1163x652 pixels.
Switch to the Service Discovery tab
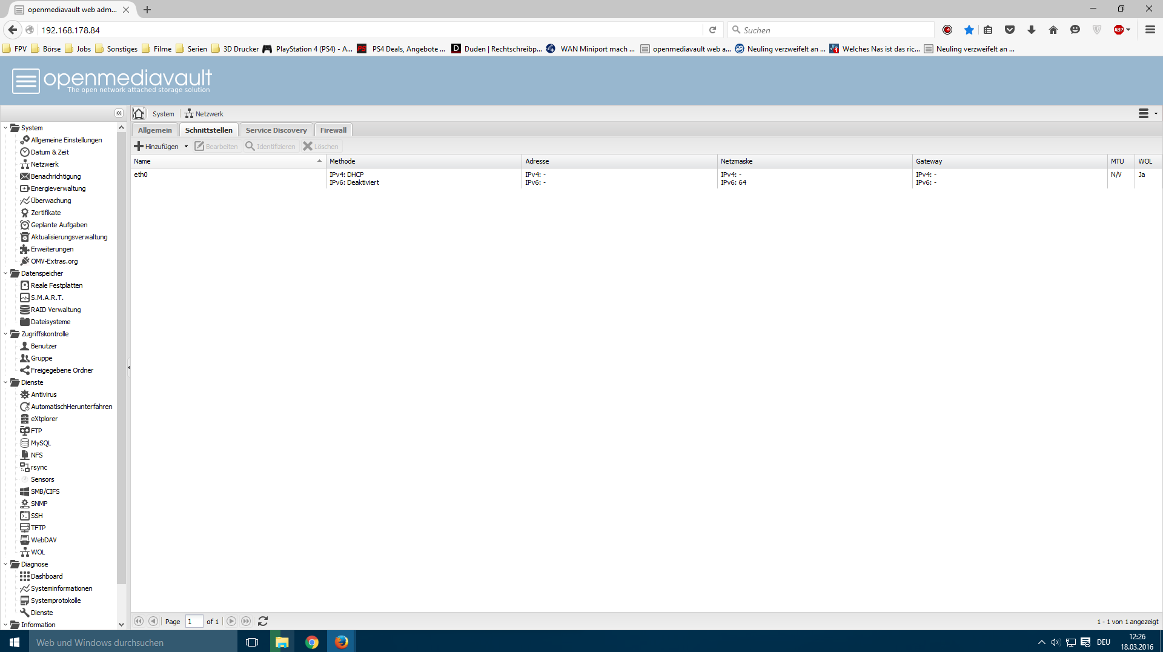[276, 130]
